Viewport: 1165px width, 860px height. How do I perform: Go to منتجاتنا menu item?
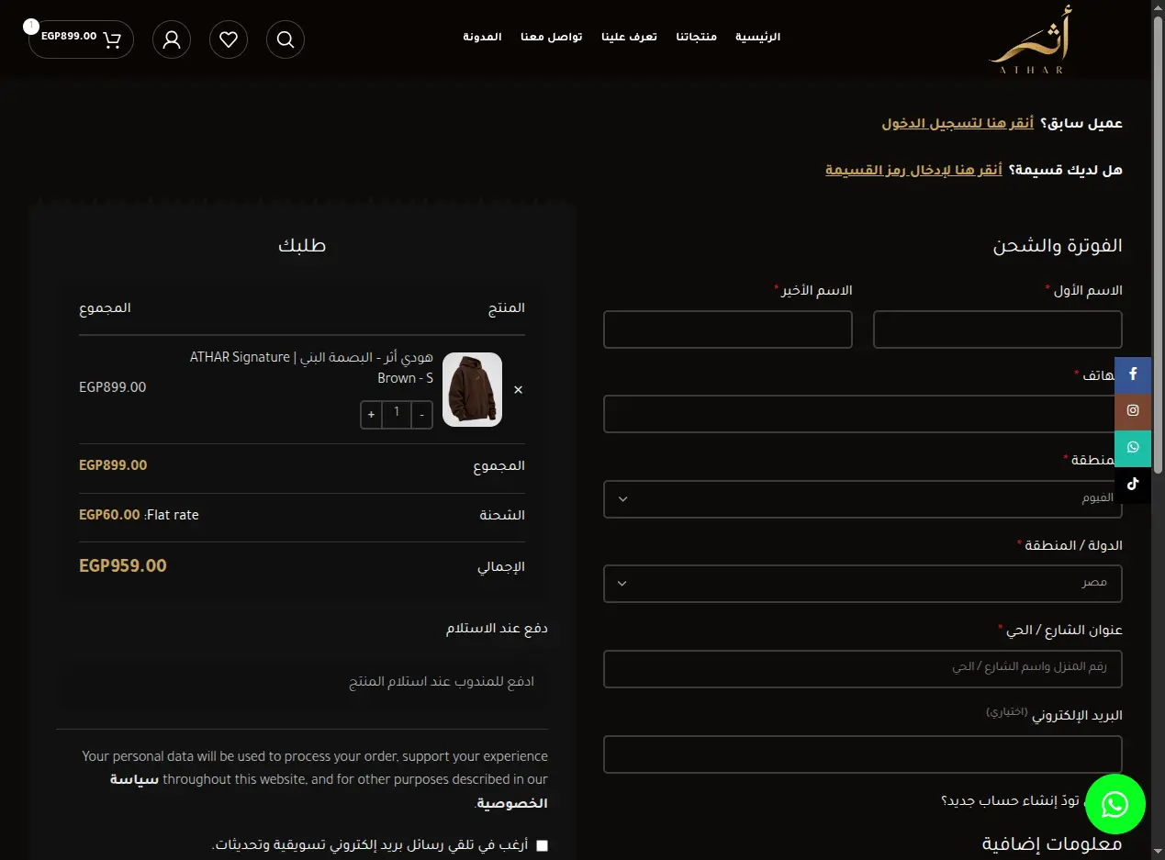click(x=696, y=38)
